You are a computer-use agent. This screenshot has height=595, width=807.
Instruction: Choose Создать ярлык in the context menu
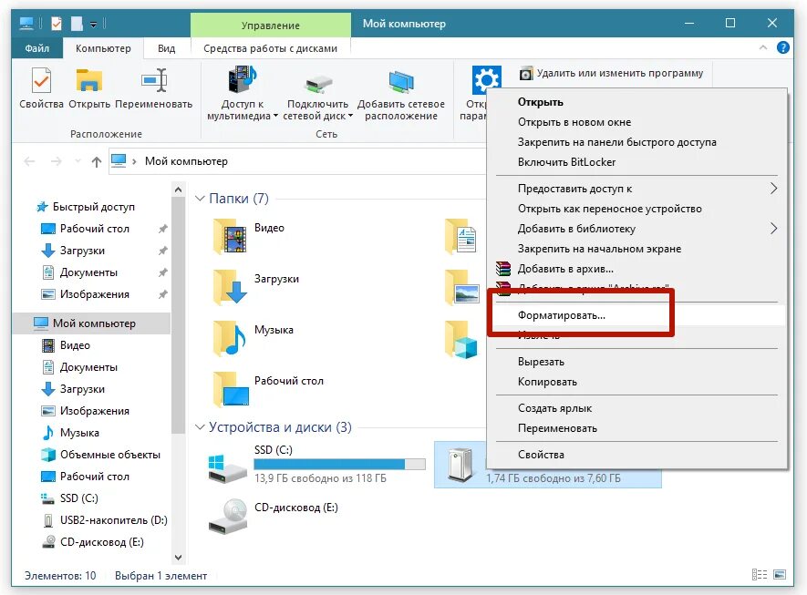[636, 408]
